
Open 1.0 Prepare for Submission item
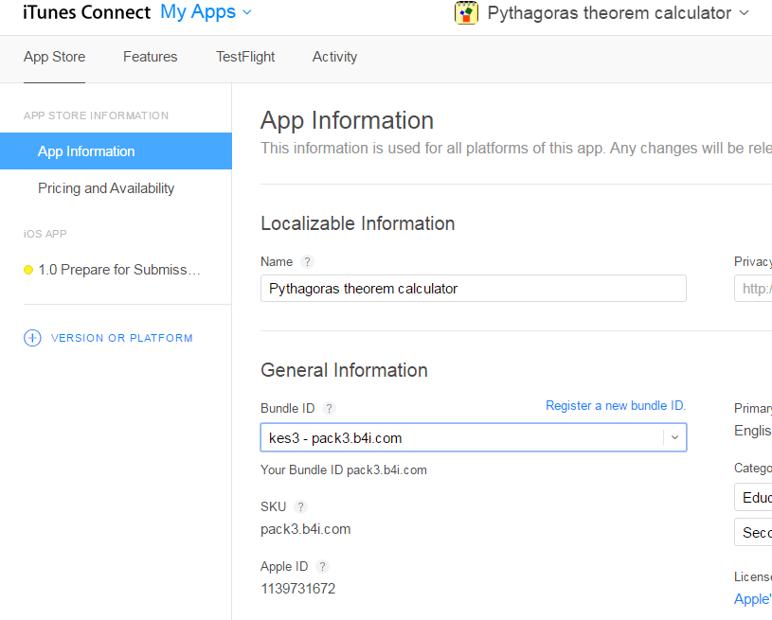[x=119, y=270]
